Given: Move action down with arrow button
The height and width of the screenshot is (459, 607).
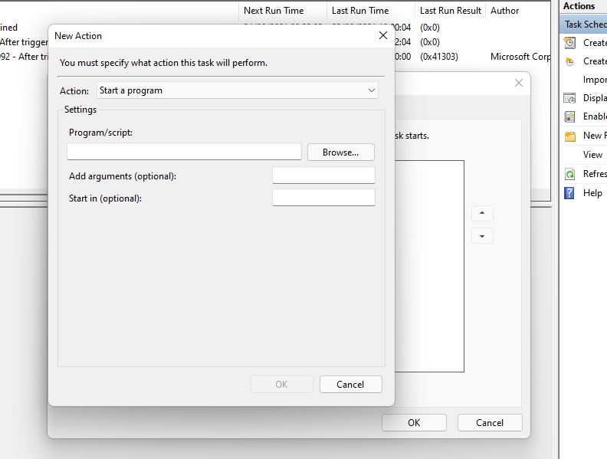Looking at the screenshot, I should click(481, 237).
